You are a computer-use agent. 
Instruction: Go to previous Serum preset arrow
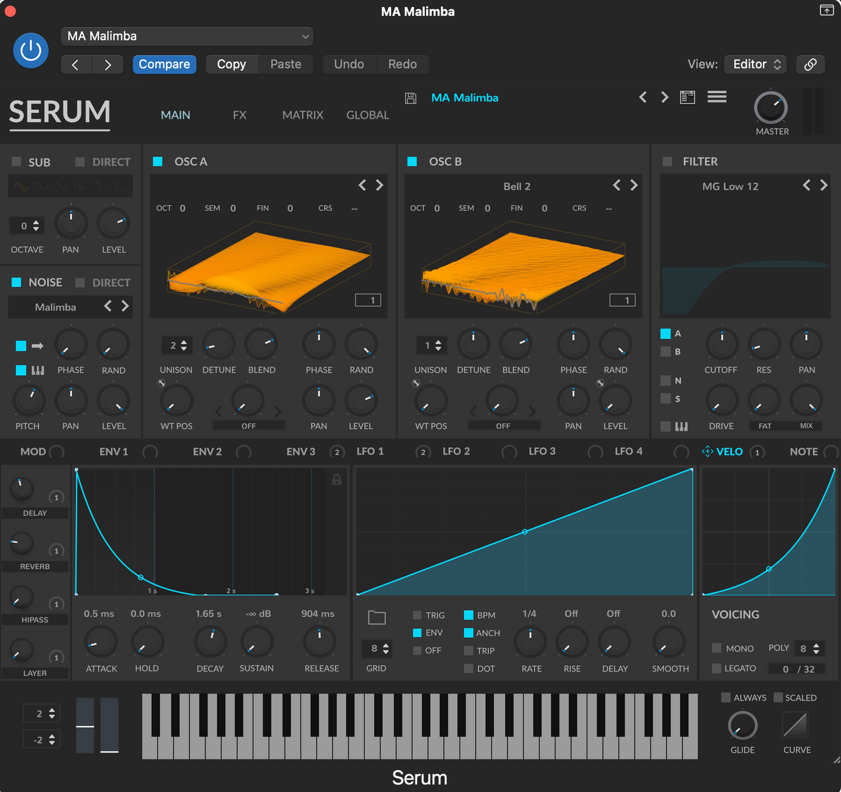[643, 97]
